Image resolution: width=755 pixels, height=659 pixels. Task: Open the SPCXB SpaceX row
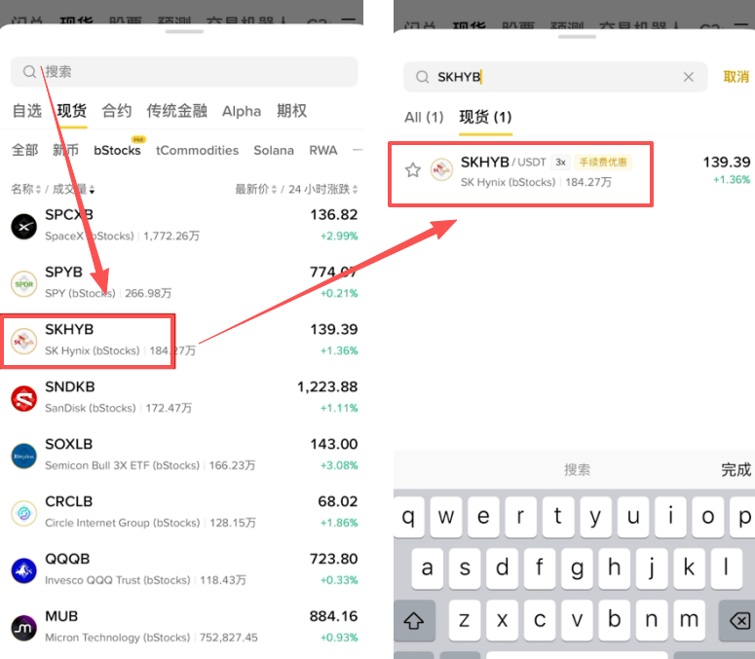(x=184, y=225)
